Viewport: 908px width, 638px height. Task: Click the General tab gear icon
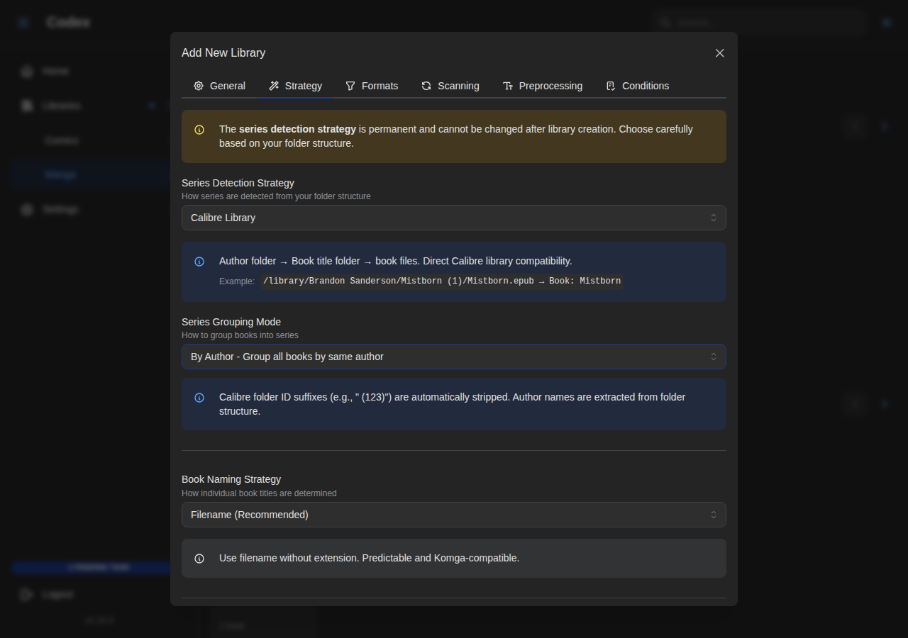click(199, 86)
